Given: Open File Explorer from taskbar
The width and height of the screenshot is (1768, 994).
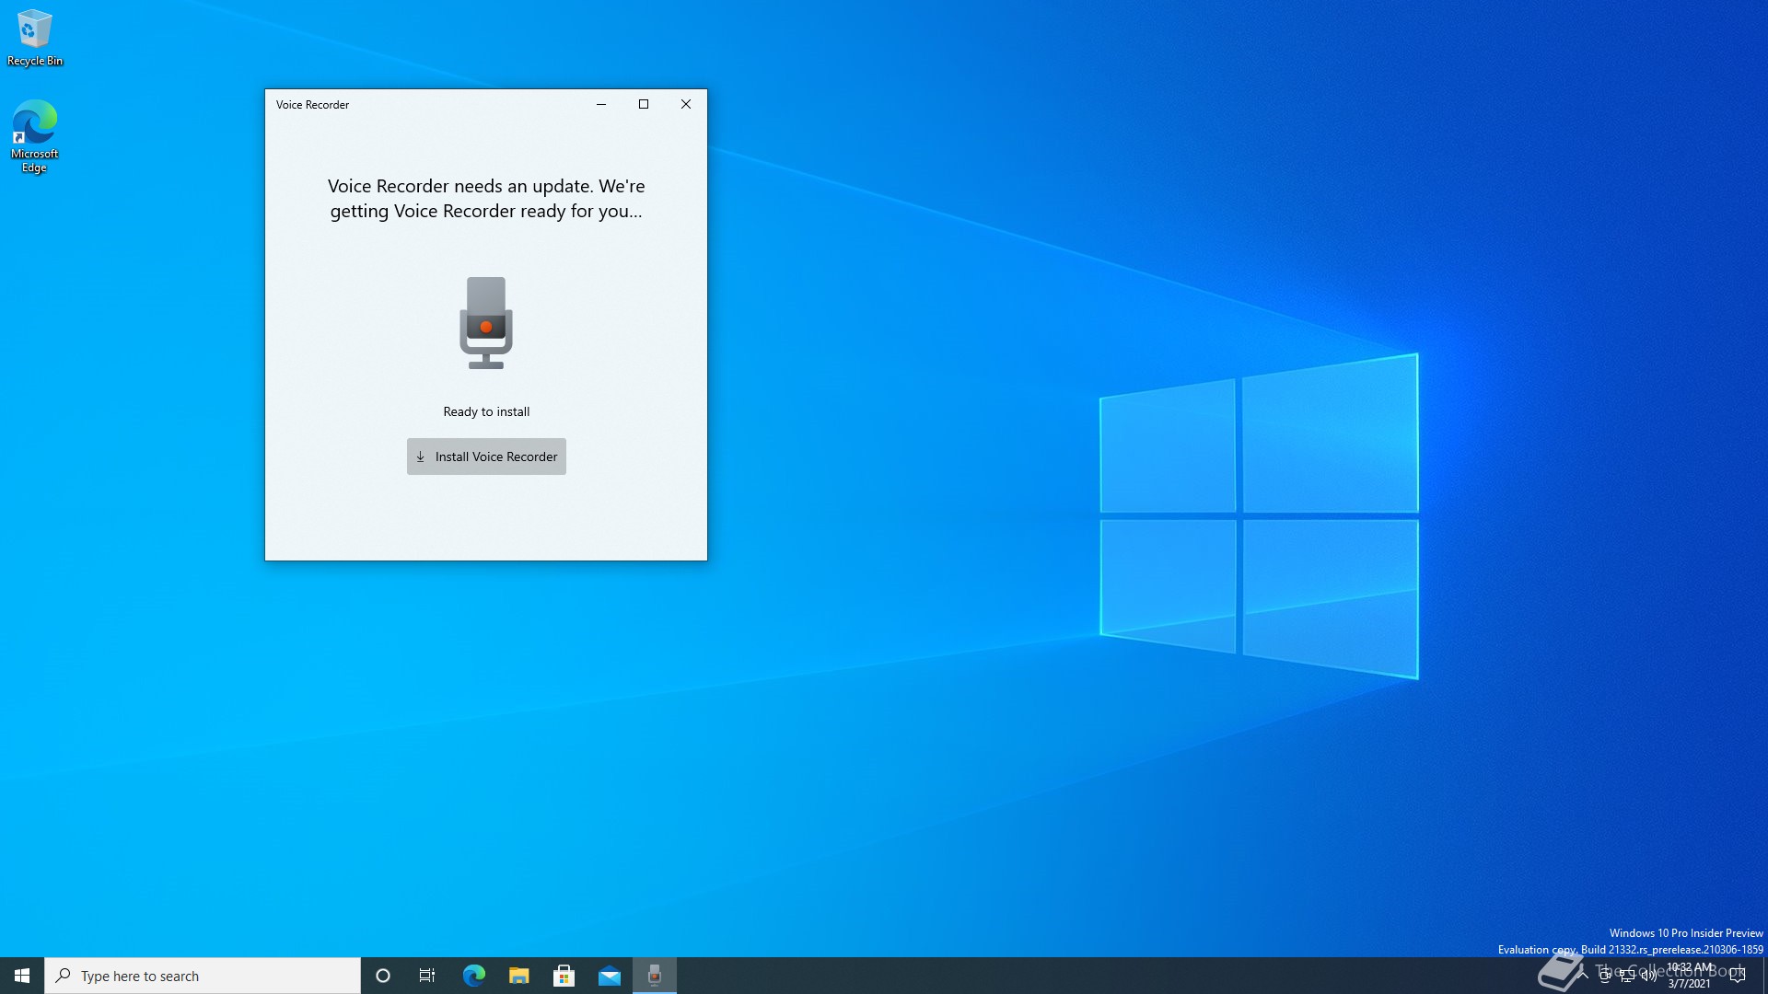Looking at the screenshot, I should coord(518,976).
